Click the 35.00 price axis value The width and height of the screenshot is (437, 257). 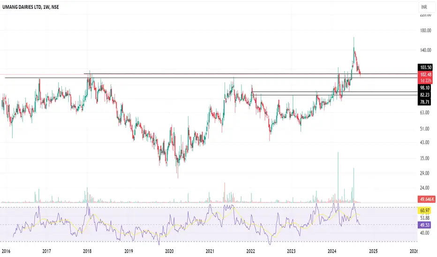(425, 158)
